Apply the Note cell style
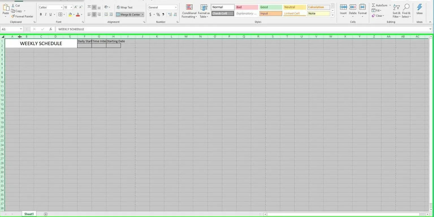Viewport: 434px width, 217px height. click(x=319, y=14)
